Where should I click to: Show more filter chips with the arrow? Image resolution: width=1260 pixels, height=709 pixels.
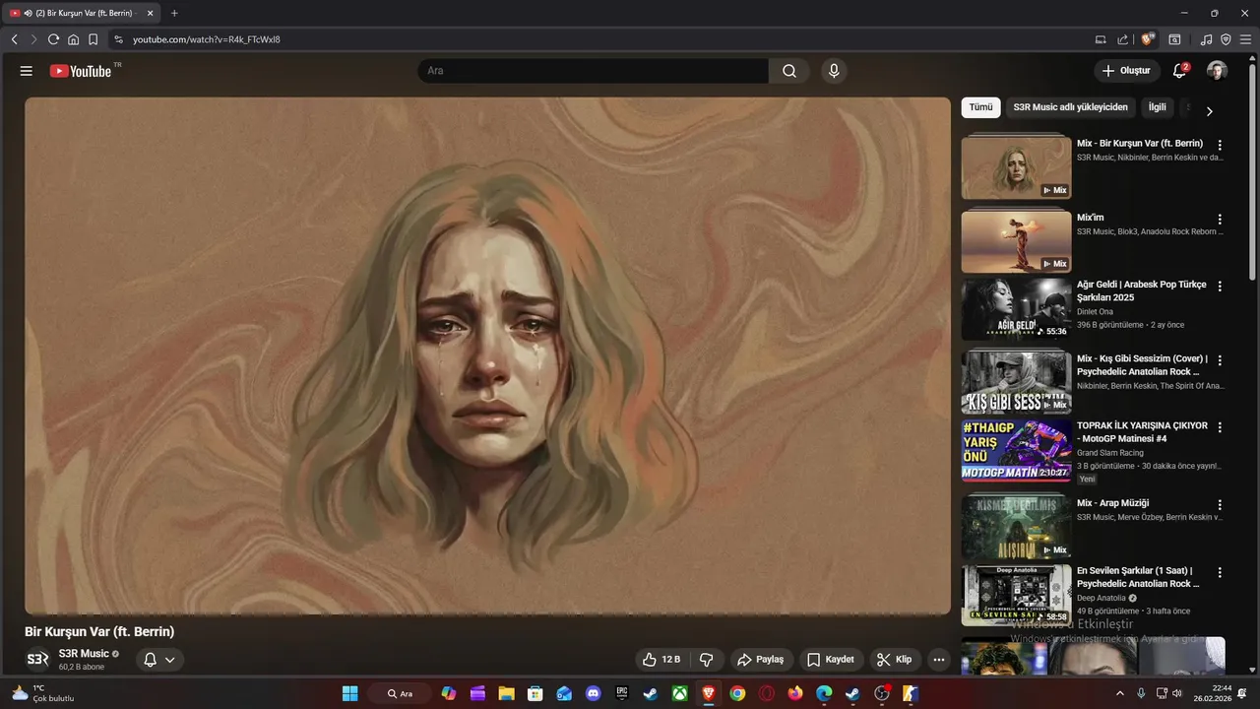click(1209, 111)
